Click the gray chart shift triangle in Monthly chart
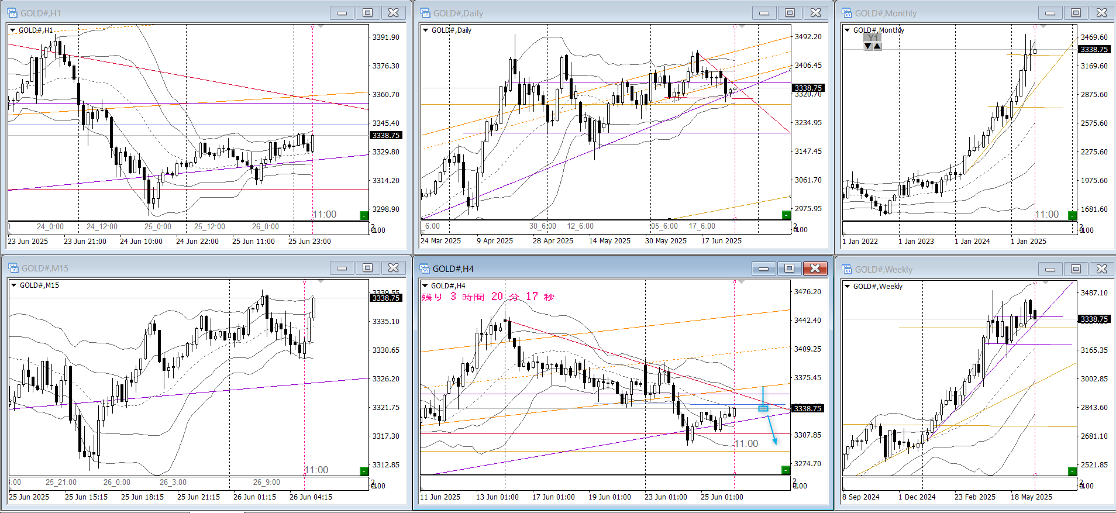1116x513 pixels. (x=1043, y=26)
